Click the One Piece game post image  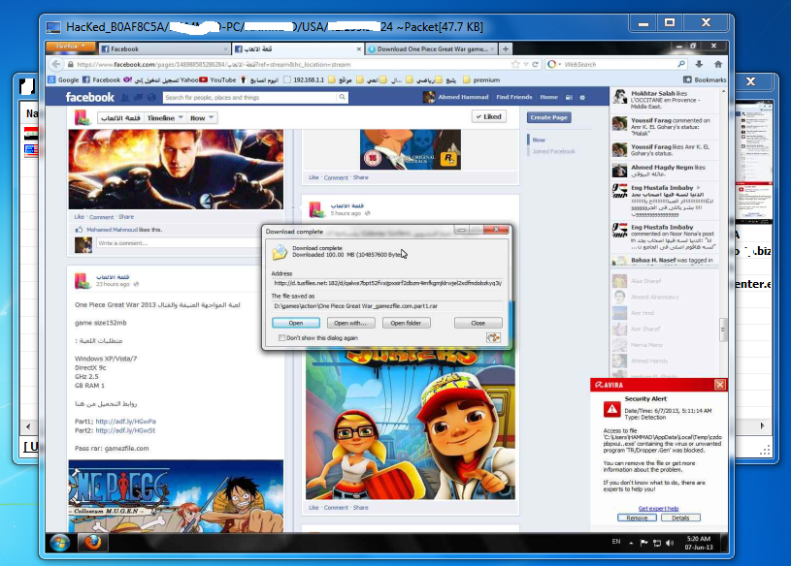tap(176, 496)
